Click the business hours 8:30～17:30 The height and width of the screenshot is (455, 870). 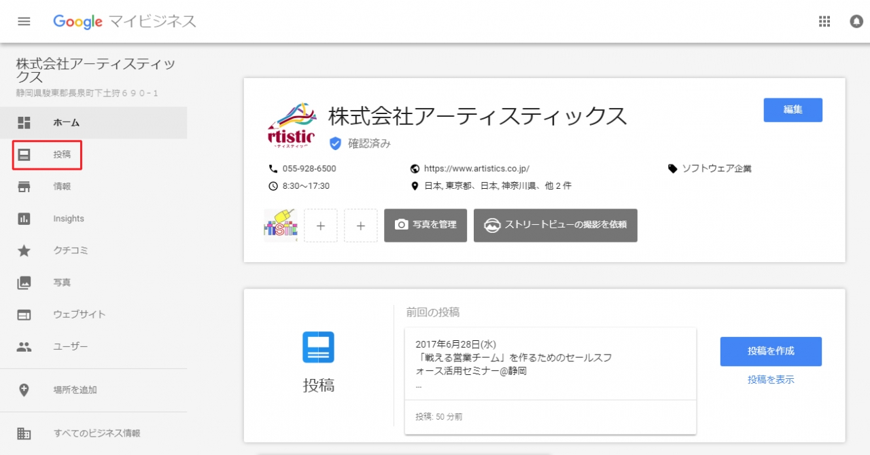click(x=307, y=185)
